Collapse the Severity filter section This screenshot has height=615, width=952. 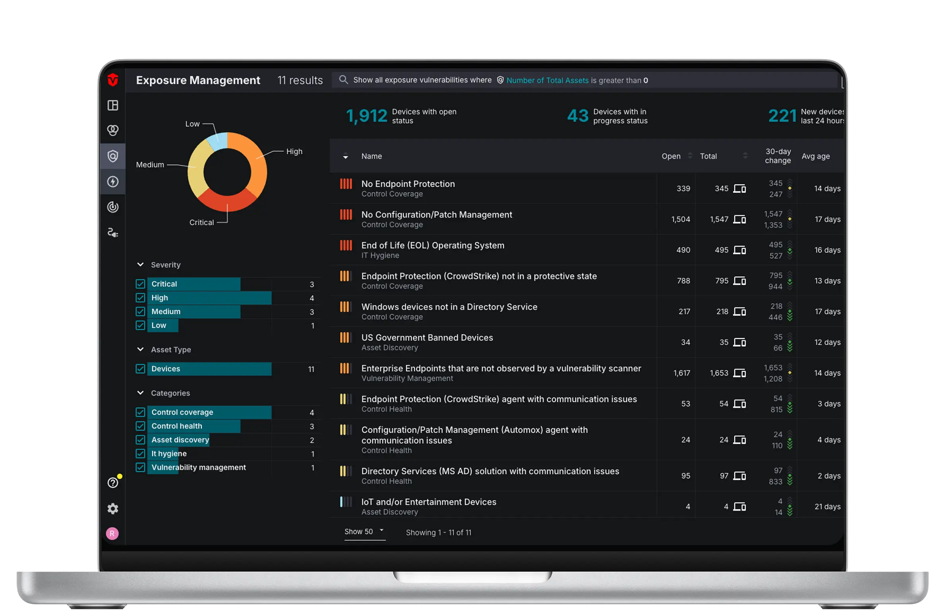coord(140,264)
